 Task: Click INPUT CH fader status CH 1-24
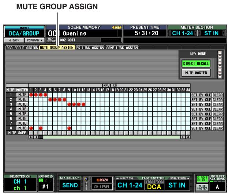coord(130,185)
